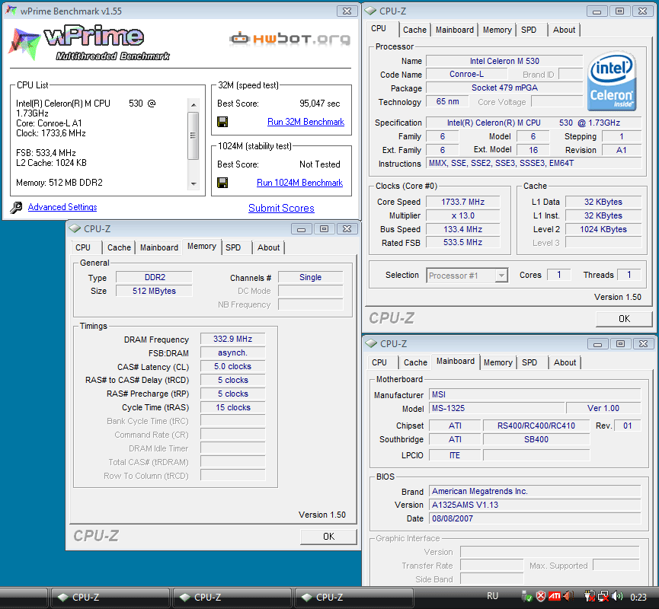Switch to CPU tab in Mainboard CPU-Z window
This screenshot has height=609, width=659.
tap(379, 362)
